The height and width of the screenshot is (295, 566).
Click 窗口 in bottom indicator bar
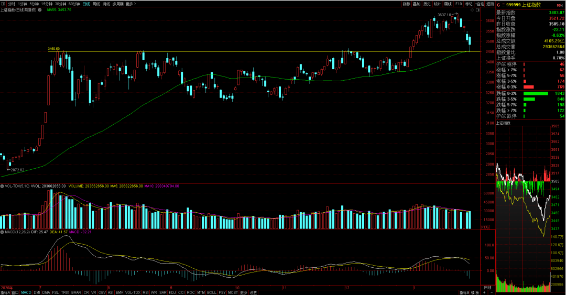click(15, 292)
